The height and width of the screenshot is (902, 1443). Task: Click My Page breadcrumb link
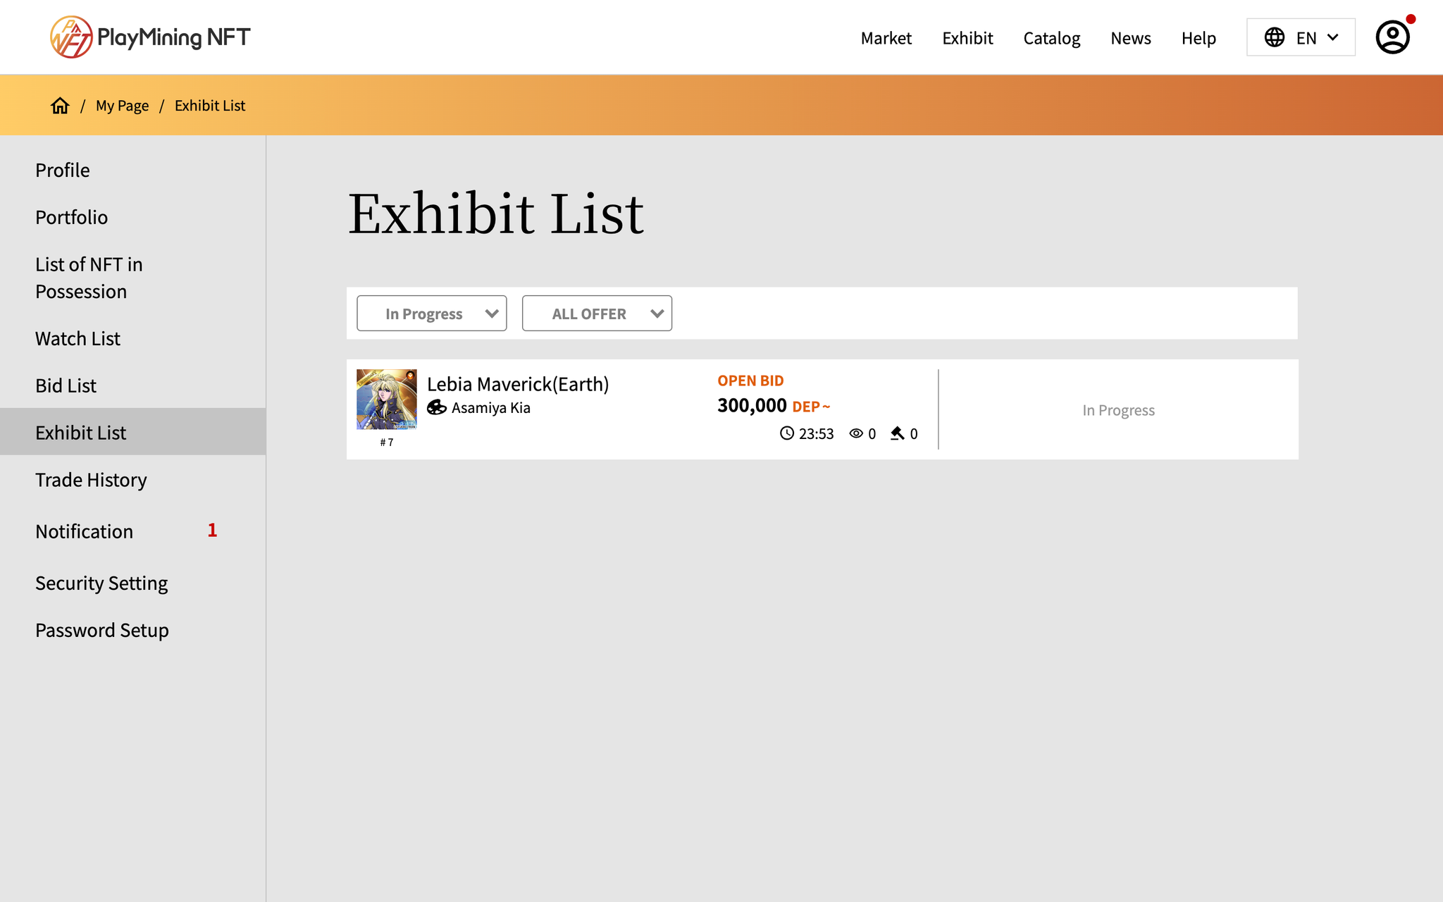pyautogui.click(x=122, y=106)
